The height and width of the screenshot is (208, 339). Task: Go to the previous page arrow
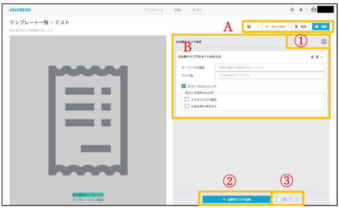coord(291,199)
